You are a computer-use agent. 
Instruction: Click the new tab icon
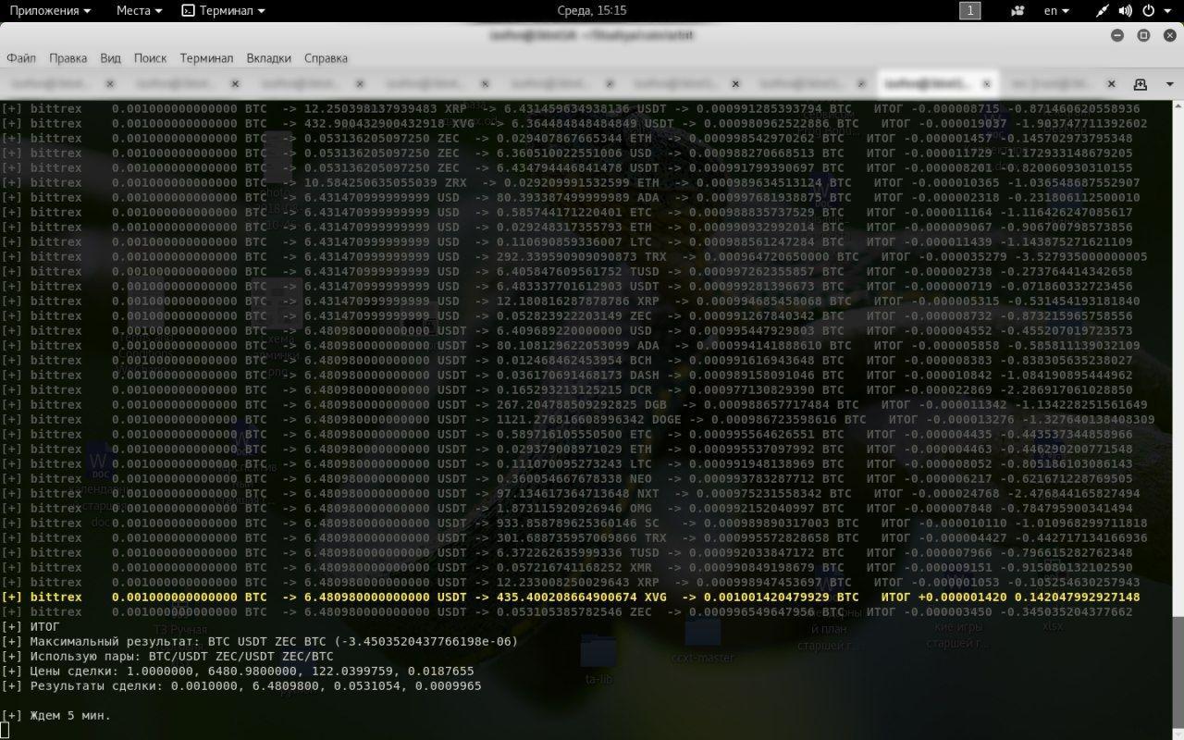(x=1140, y=83)
